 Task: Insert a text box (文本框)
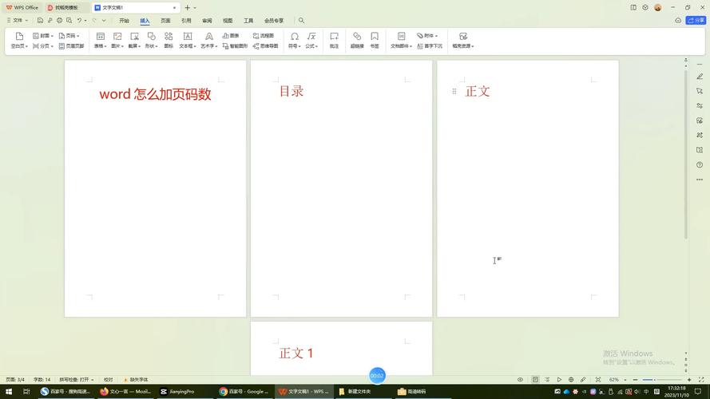pos(188,40)
